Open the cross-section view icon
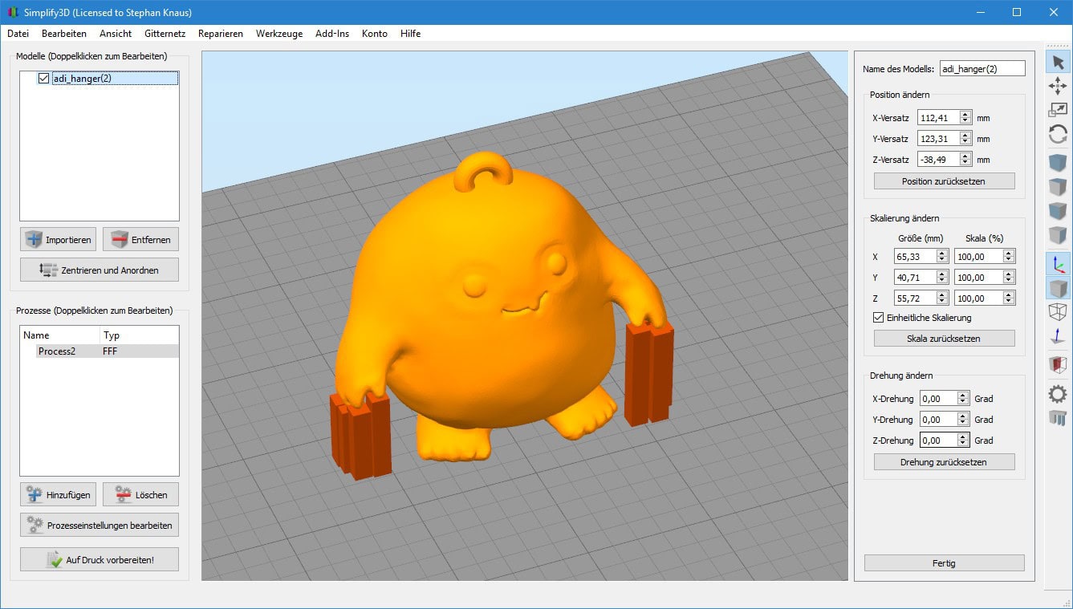1073x609 pixels. point(1058,365)
